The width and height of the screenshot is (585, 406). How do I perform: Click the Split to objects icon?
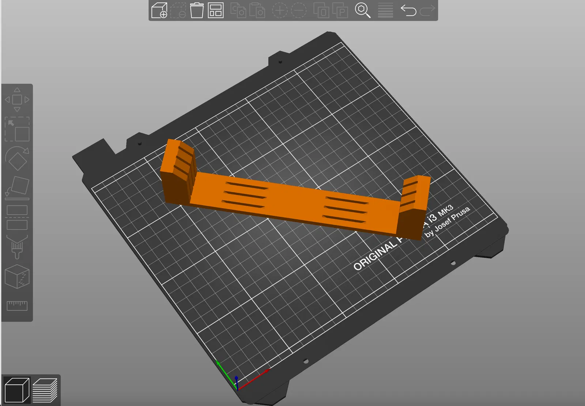pos(321,10)
